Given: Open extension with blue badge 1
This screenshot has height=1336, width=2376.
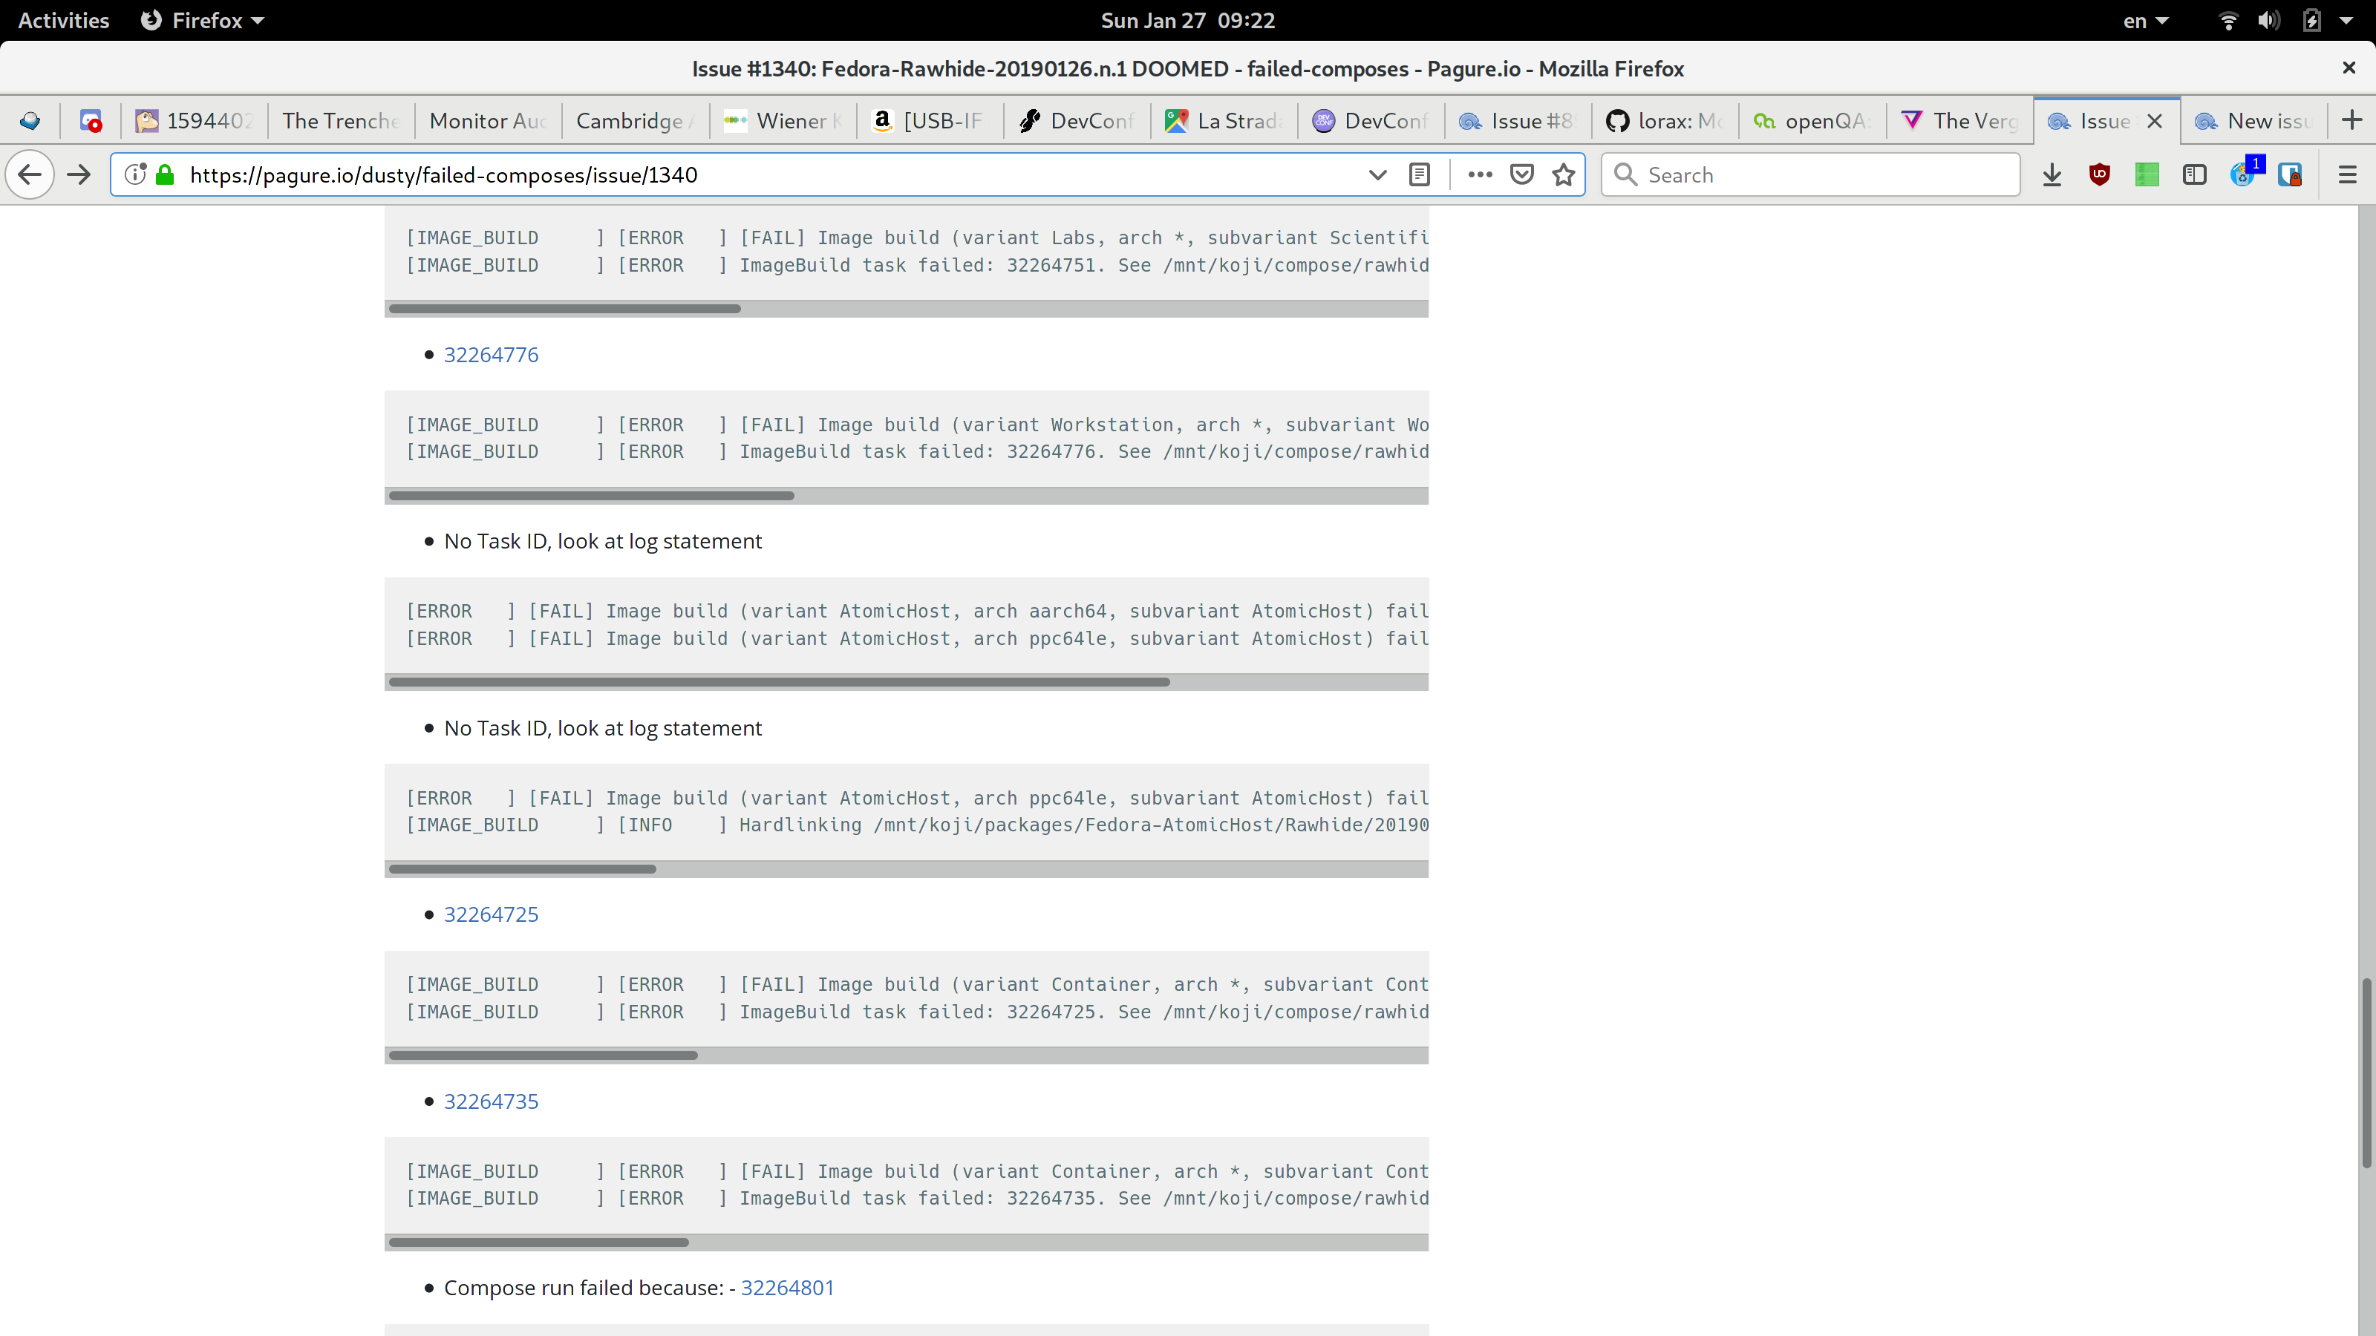Looking at the screenshot, I should (2245, 172).
